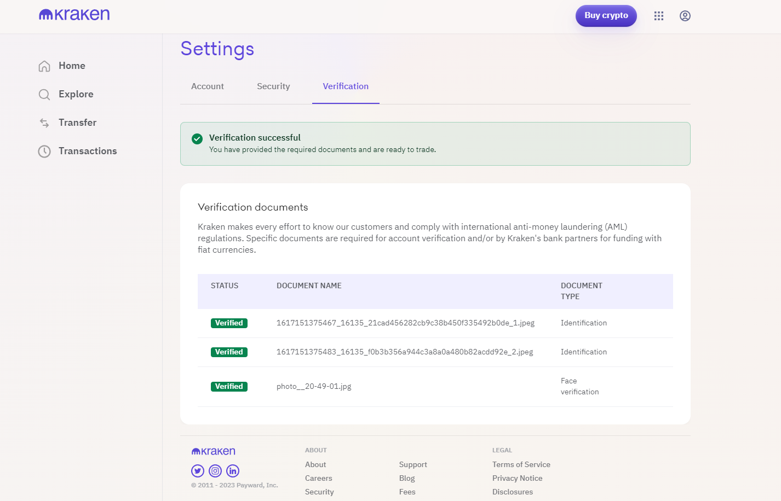
Task: Select document name ending in acdd92e_2.jpeg
Action: (x=405, y=352)
